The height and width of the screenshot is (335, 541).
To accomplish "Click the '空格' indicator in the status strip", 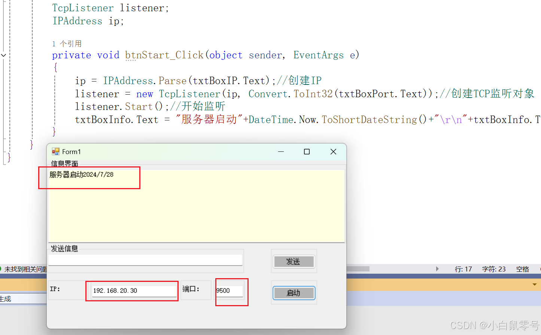I will [x=522, y=269].
